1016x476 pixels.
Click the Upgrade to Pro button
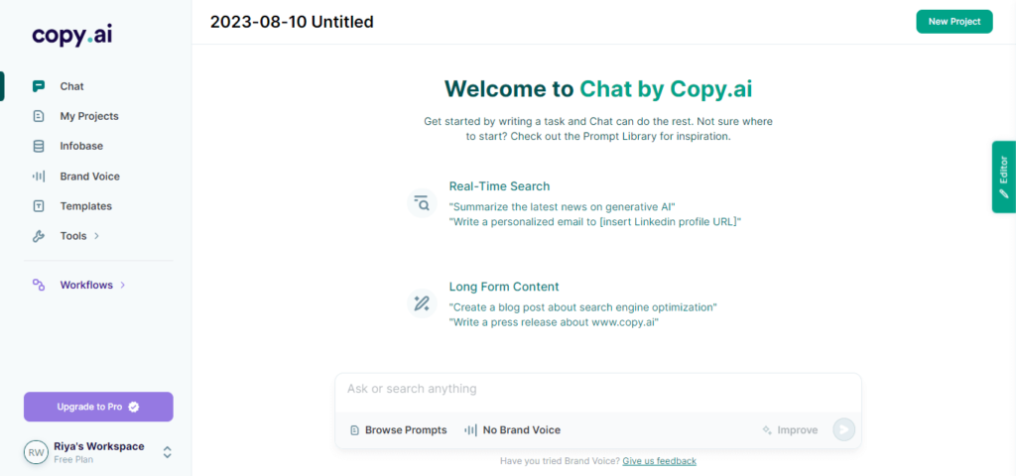(98, 407)
